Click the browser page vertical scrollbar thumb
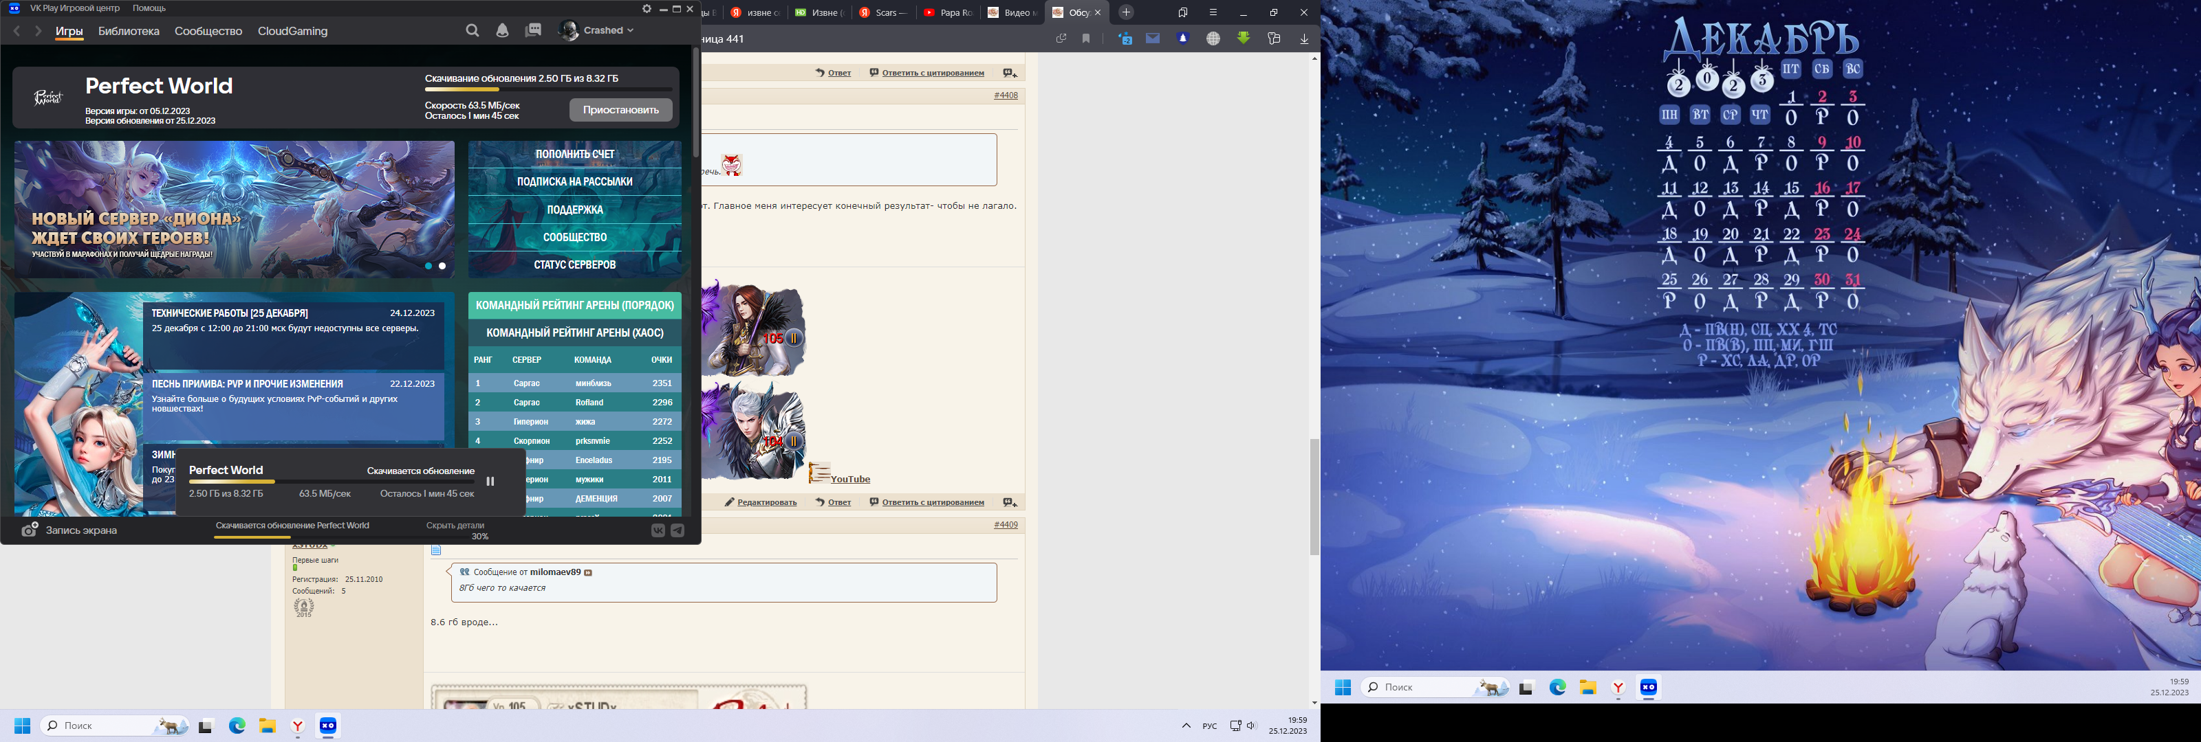 (x=1314, y=496)
